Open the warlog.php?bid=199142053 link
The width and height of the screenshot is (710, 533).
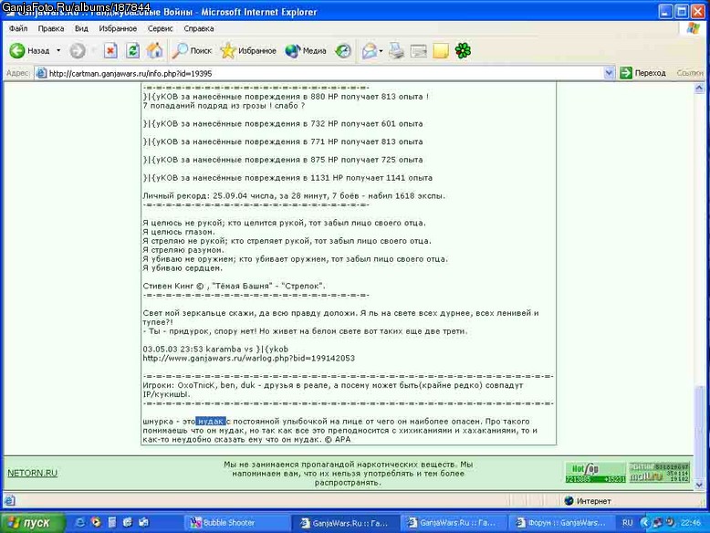click(x=248, y=358)
